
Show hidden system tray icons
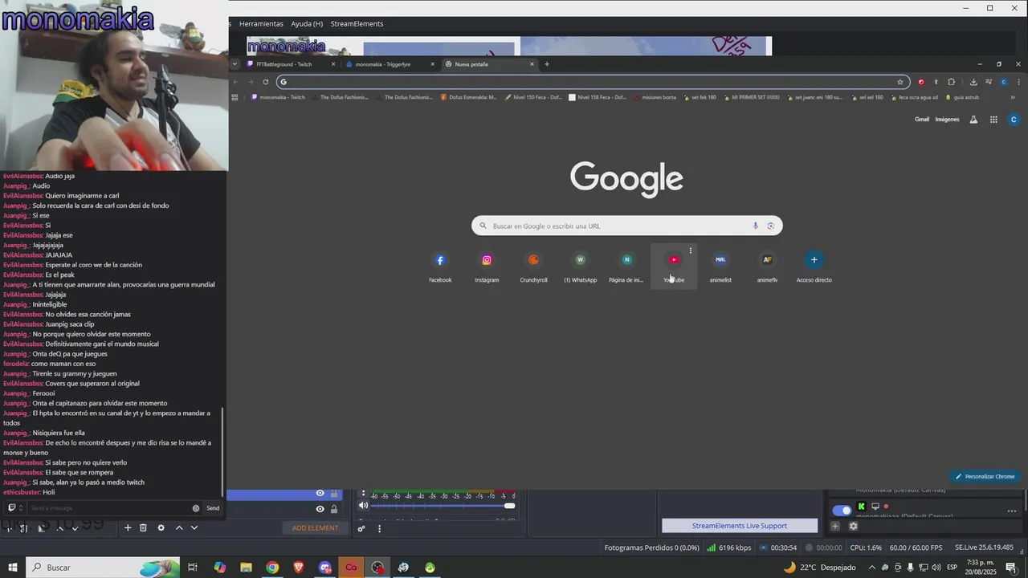[871, 568]
